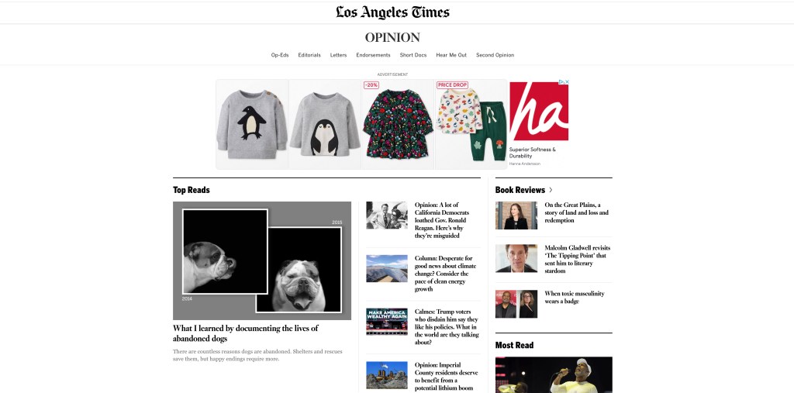Go to the Letters section

tap(338, 55)
